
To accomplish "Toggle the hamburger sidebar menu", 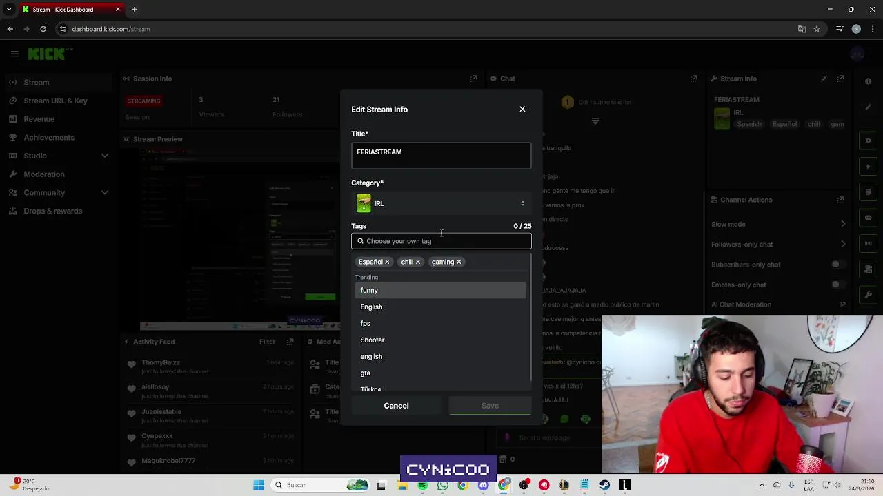I will pyautogui.click(x=14, y=53).
